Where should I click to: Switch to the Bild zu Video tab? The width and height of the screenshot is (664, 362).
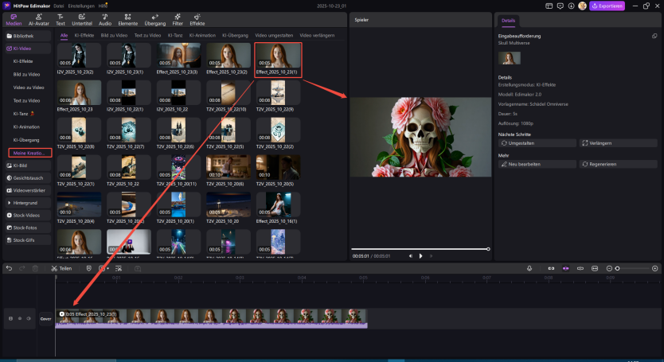115,35
